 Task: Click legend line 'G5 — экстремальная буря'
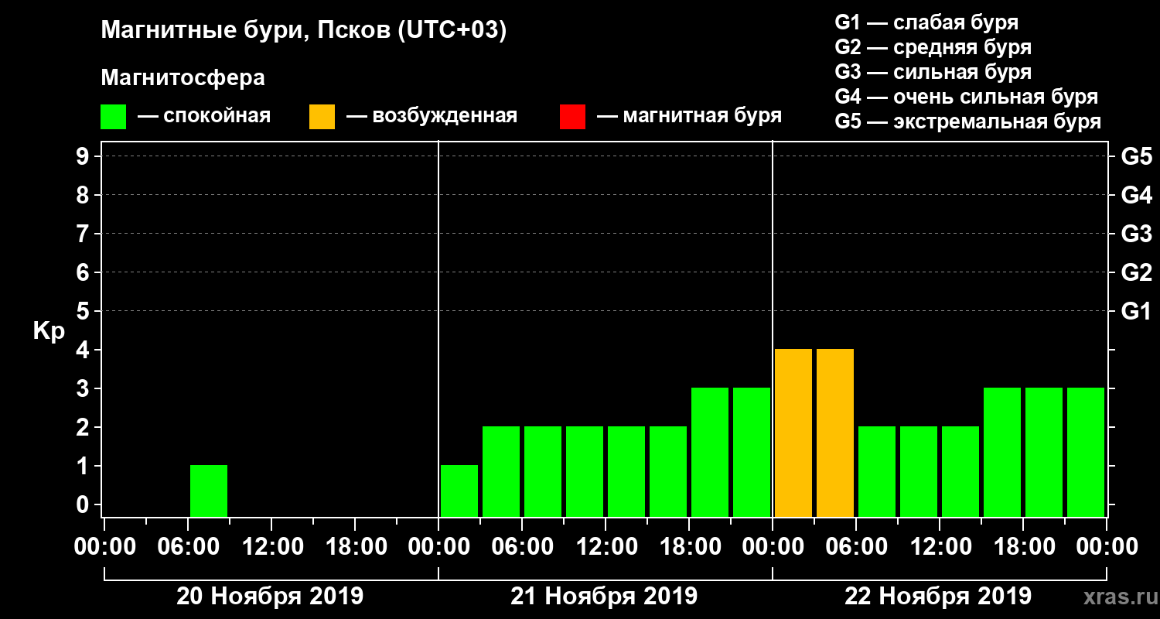point(967,121)
